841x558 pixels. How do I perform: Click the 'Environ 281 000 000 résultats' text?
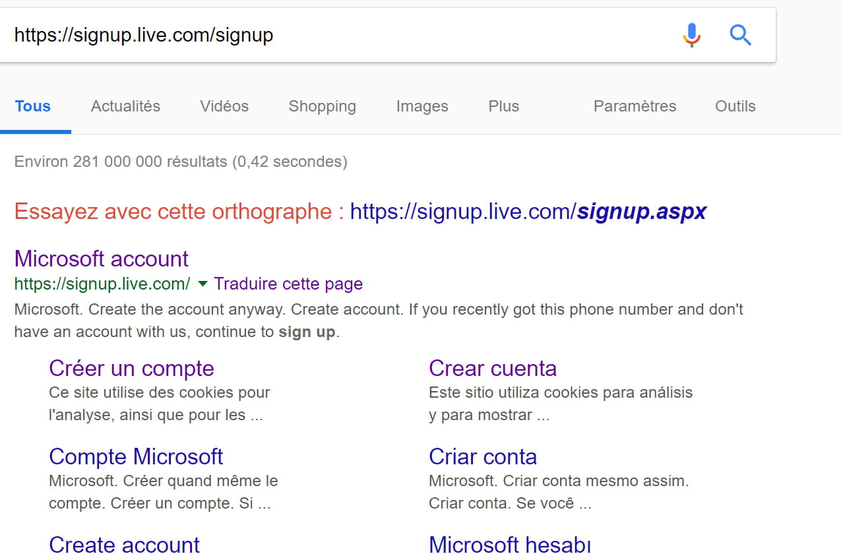tap(181, 162)
